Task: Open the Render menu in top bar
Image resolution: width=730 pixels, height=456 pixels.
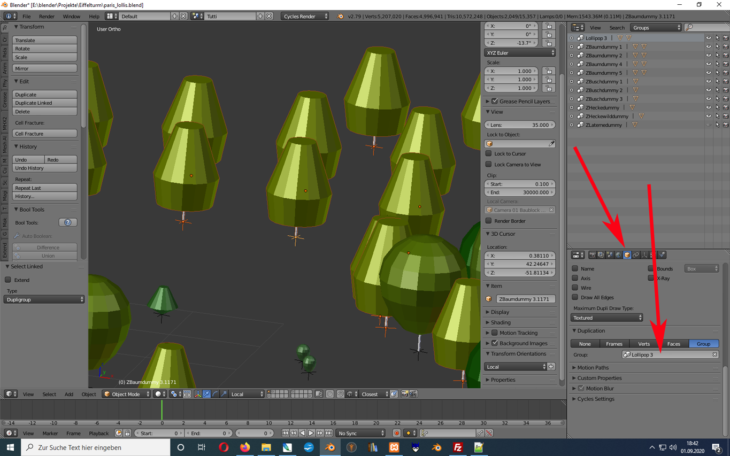Action: tap(47, 17)
